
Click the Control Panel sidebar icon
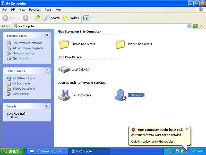tap(9, 94)
